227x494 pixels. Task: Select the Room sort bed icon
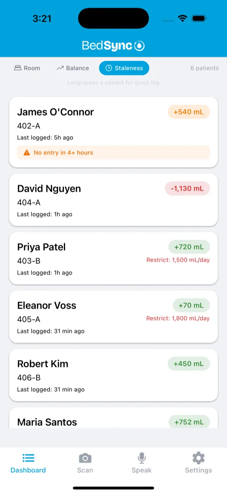point(17,68)
